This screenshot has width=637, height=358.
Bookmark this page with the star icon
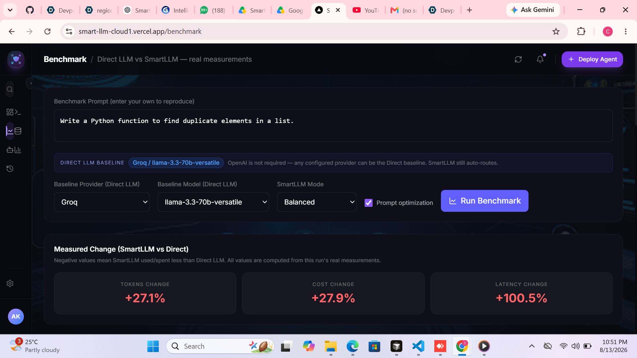(556, 31)
